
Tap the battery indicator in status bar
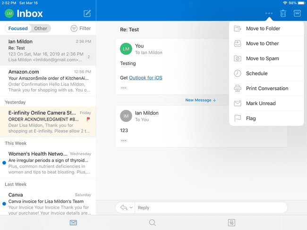(301, 3)
